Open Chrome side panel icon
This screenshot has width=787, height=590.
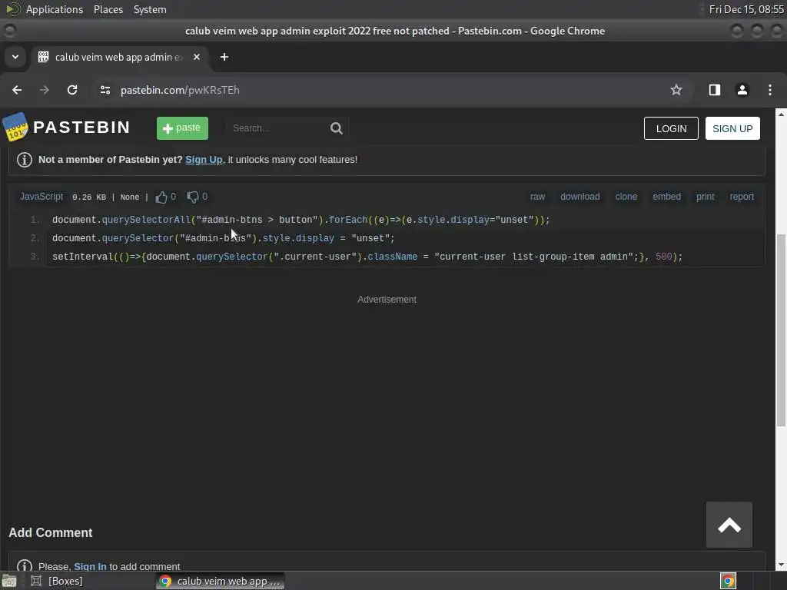tap(714, 90)
